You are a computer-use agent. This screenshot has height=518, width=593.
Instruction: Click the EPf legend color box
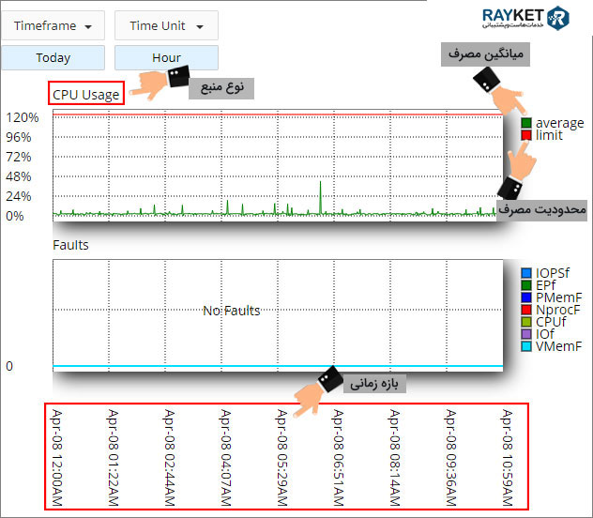[x=526, y=285]
